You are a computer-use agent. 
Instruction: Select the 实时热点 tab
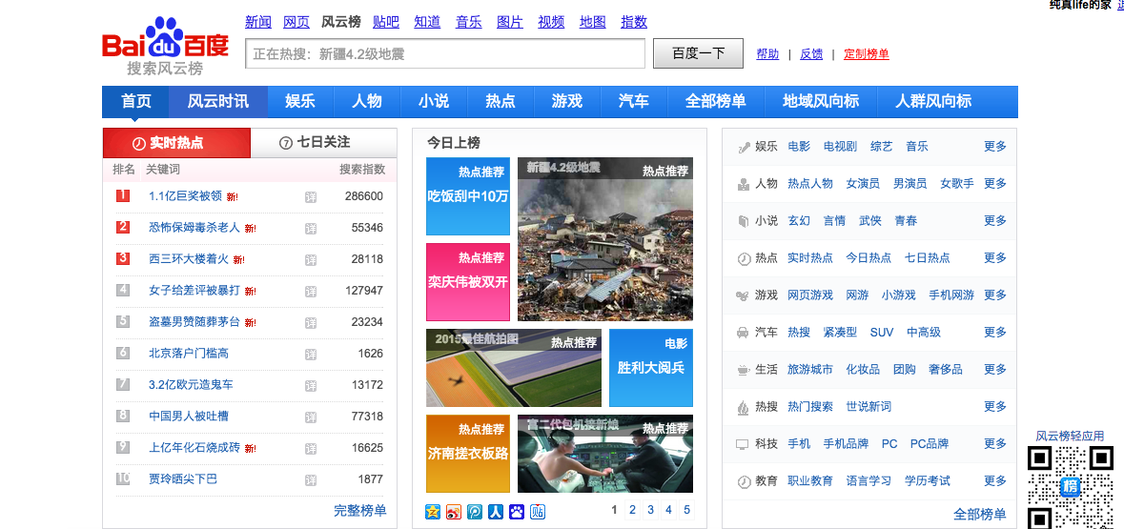click(177, 143)
